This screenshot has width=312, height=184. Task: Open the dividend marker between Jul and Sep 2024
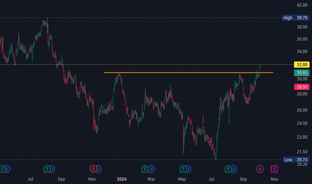(x=234, y=169)
